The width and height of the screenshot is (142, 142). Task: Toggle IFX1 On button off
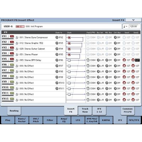[x=12, y=36]
